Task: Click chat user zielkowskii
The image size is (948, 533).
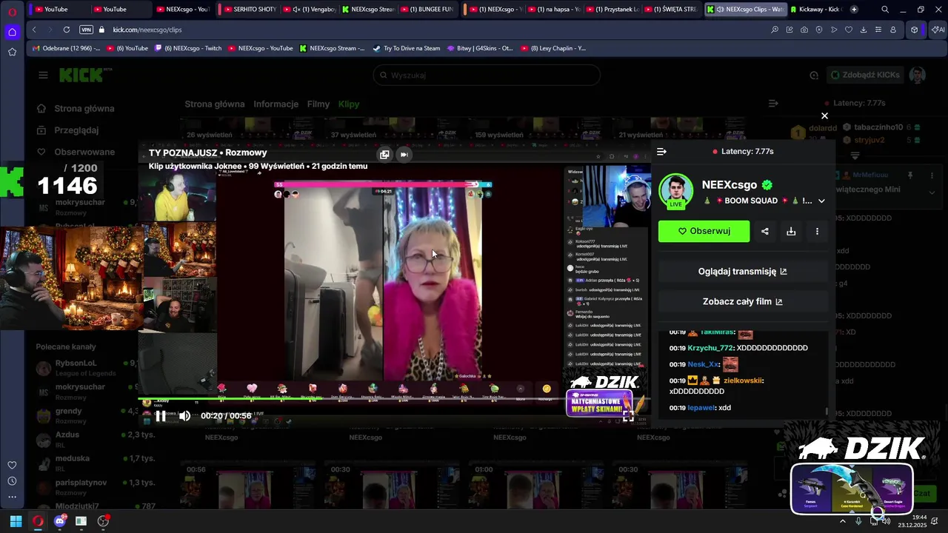Action: tap(742, 381)
